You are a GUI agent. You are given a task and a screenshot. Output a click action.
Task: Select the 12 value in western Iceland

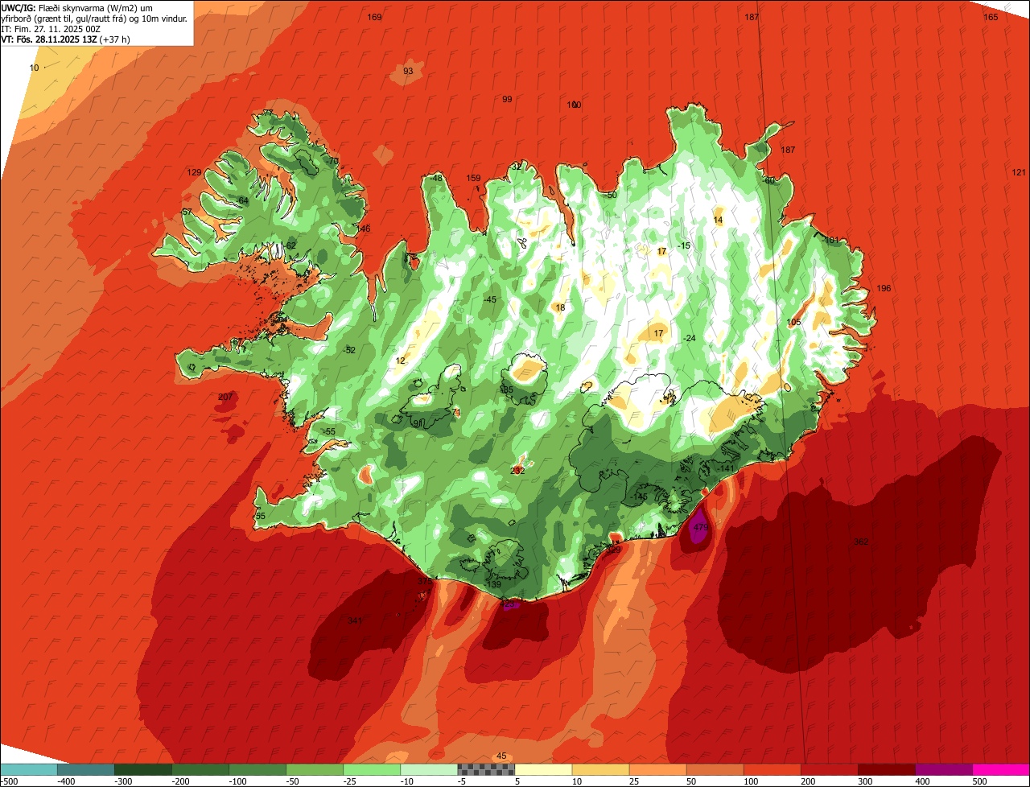coord(401,361)
